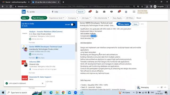Open Mail app from taskbar
The image size is (170, 95).
click(x=69, y=93)
